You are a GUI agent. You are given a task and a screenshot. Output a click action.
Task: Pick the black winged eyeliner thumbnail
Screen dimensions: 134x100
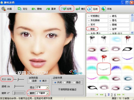coord(128,49)
